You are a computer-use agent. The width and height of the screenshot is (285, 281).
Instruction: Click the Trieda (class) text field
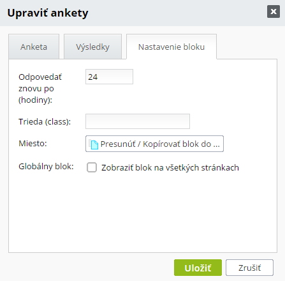pos(138,121)
